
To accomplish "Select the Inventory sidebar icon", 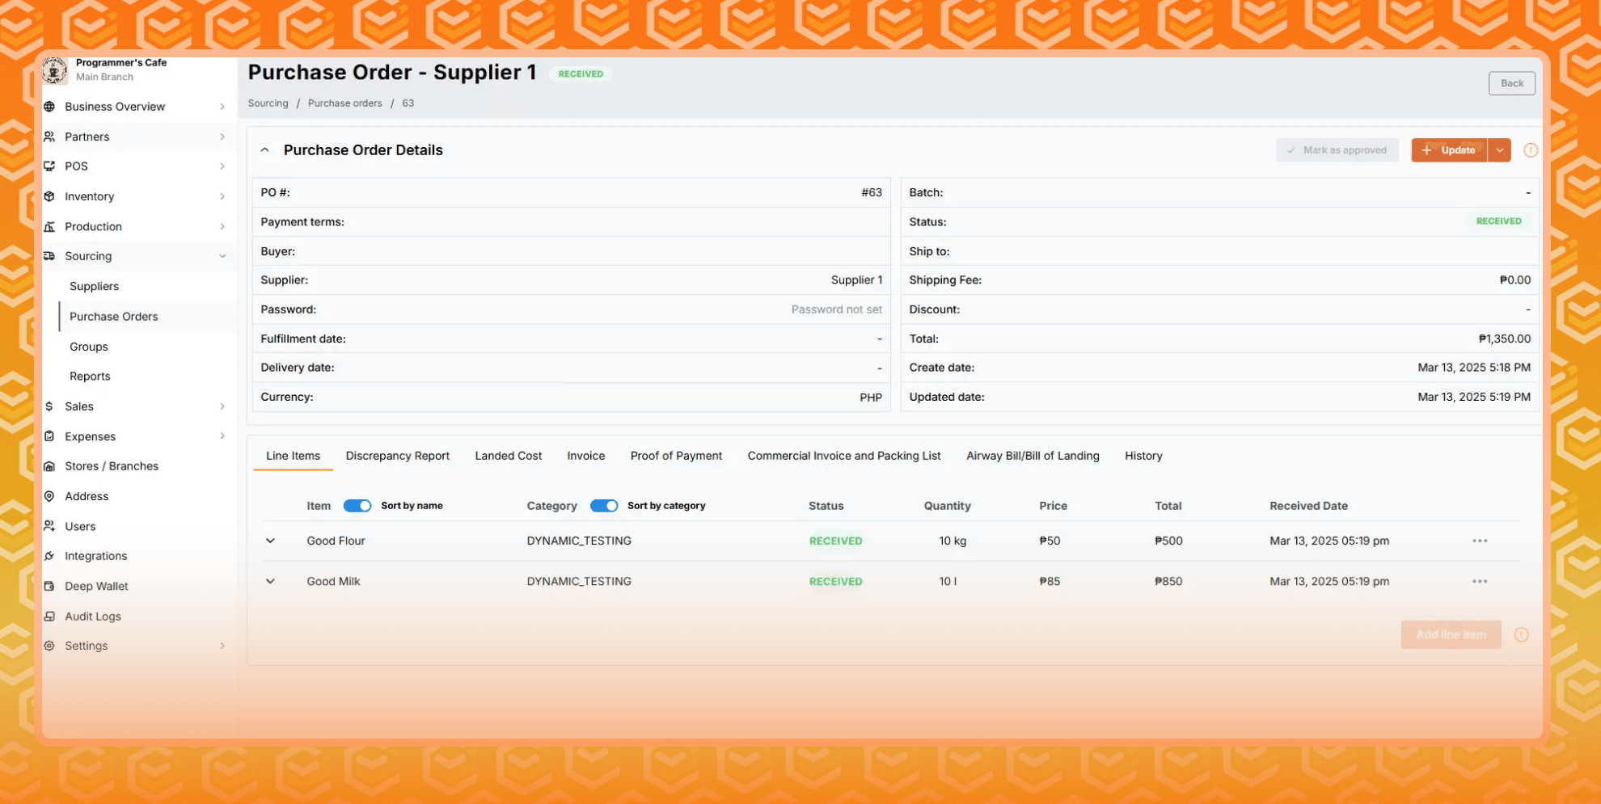I will point(49,196).
